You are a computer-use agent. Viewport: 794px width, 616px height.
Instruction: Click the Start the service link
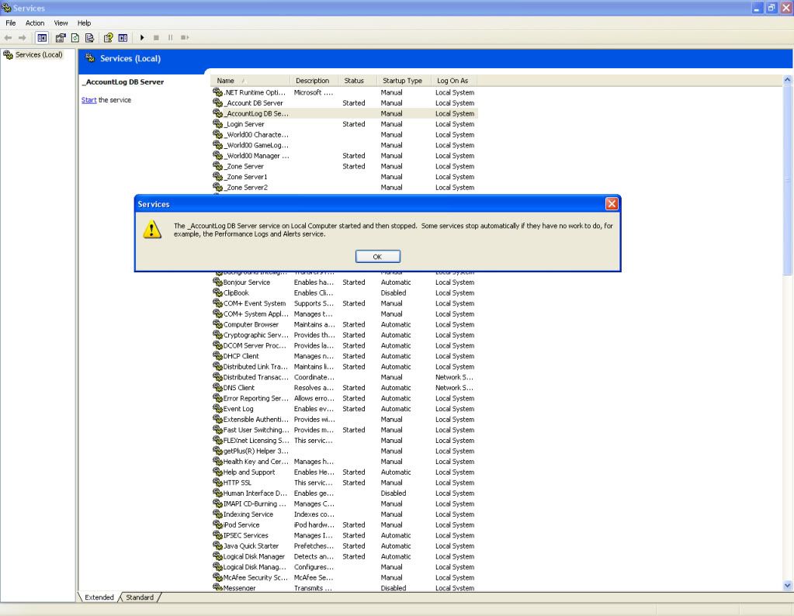coord(89,100)
